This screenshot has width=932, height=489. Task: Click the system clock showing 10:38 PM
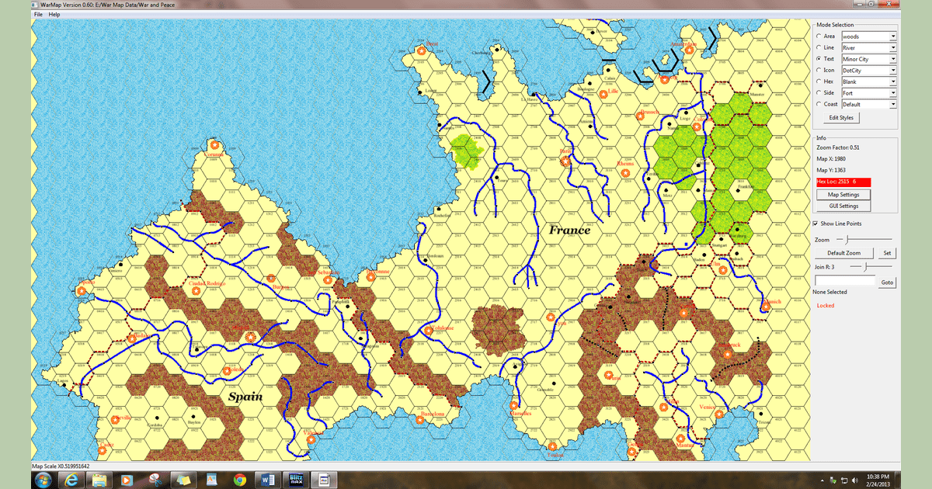879,475
